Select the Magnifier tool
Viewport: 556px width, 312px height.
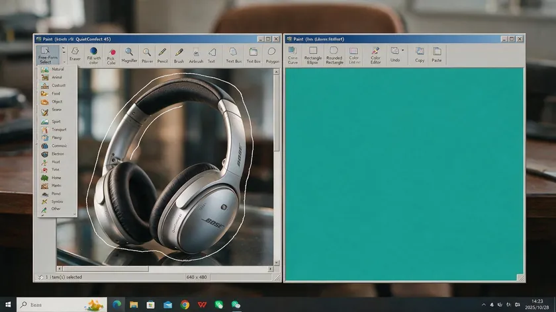(129, 56)
